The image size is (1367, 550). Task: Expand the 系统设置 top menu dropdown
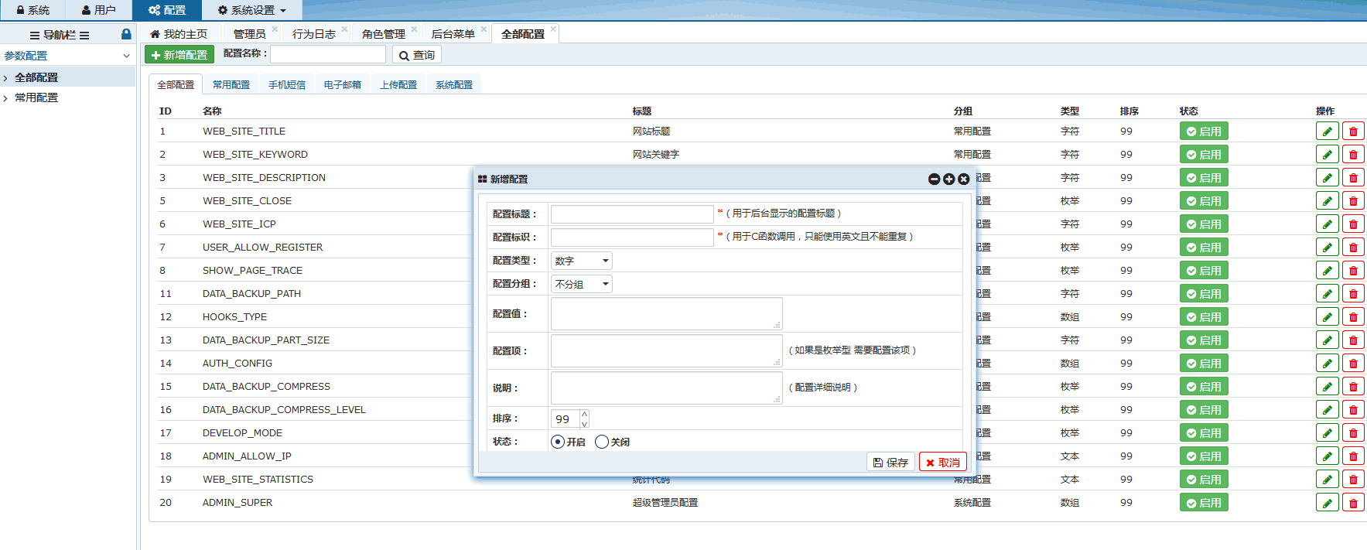(252, 10)
